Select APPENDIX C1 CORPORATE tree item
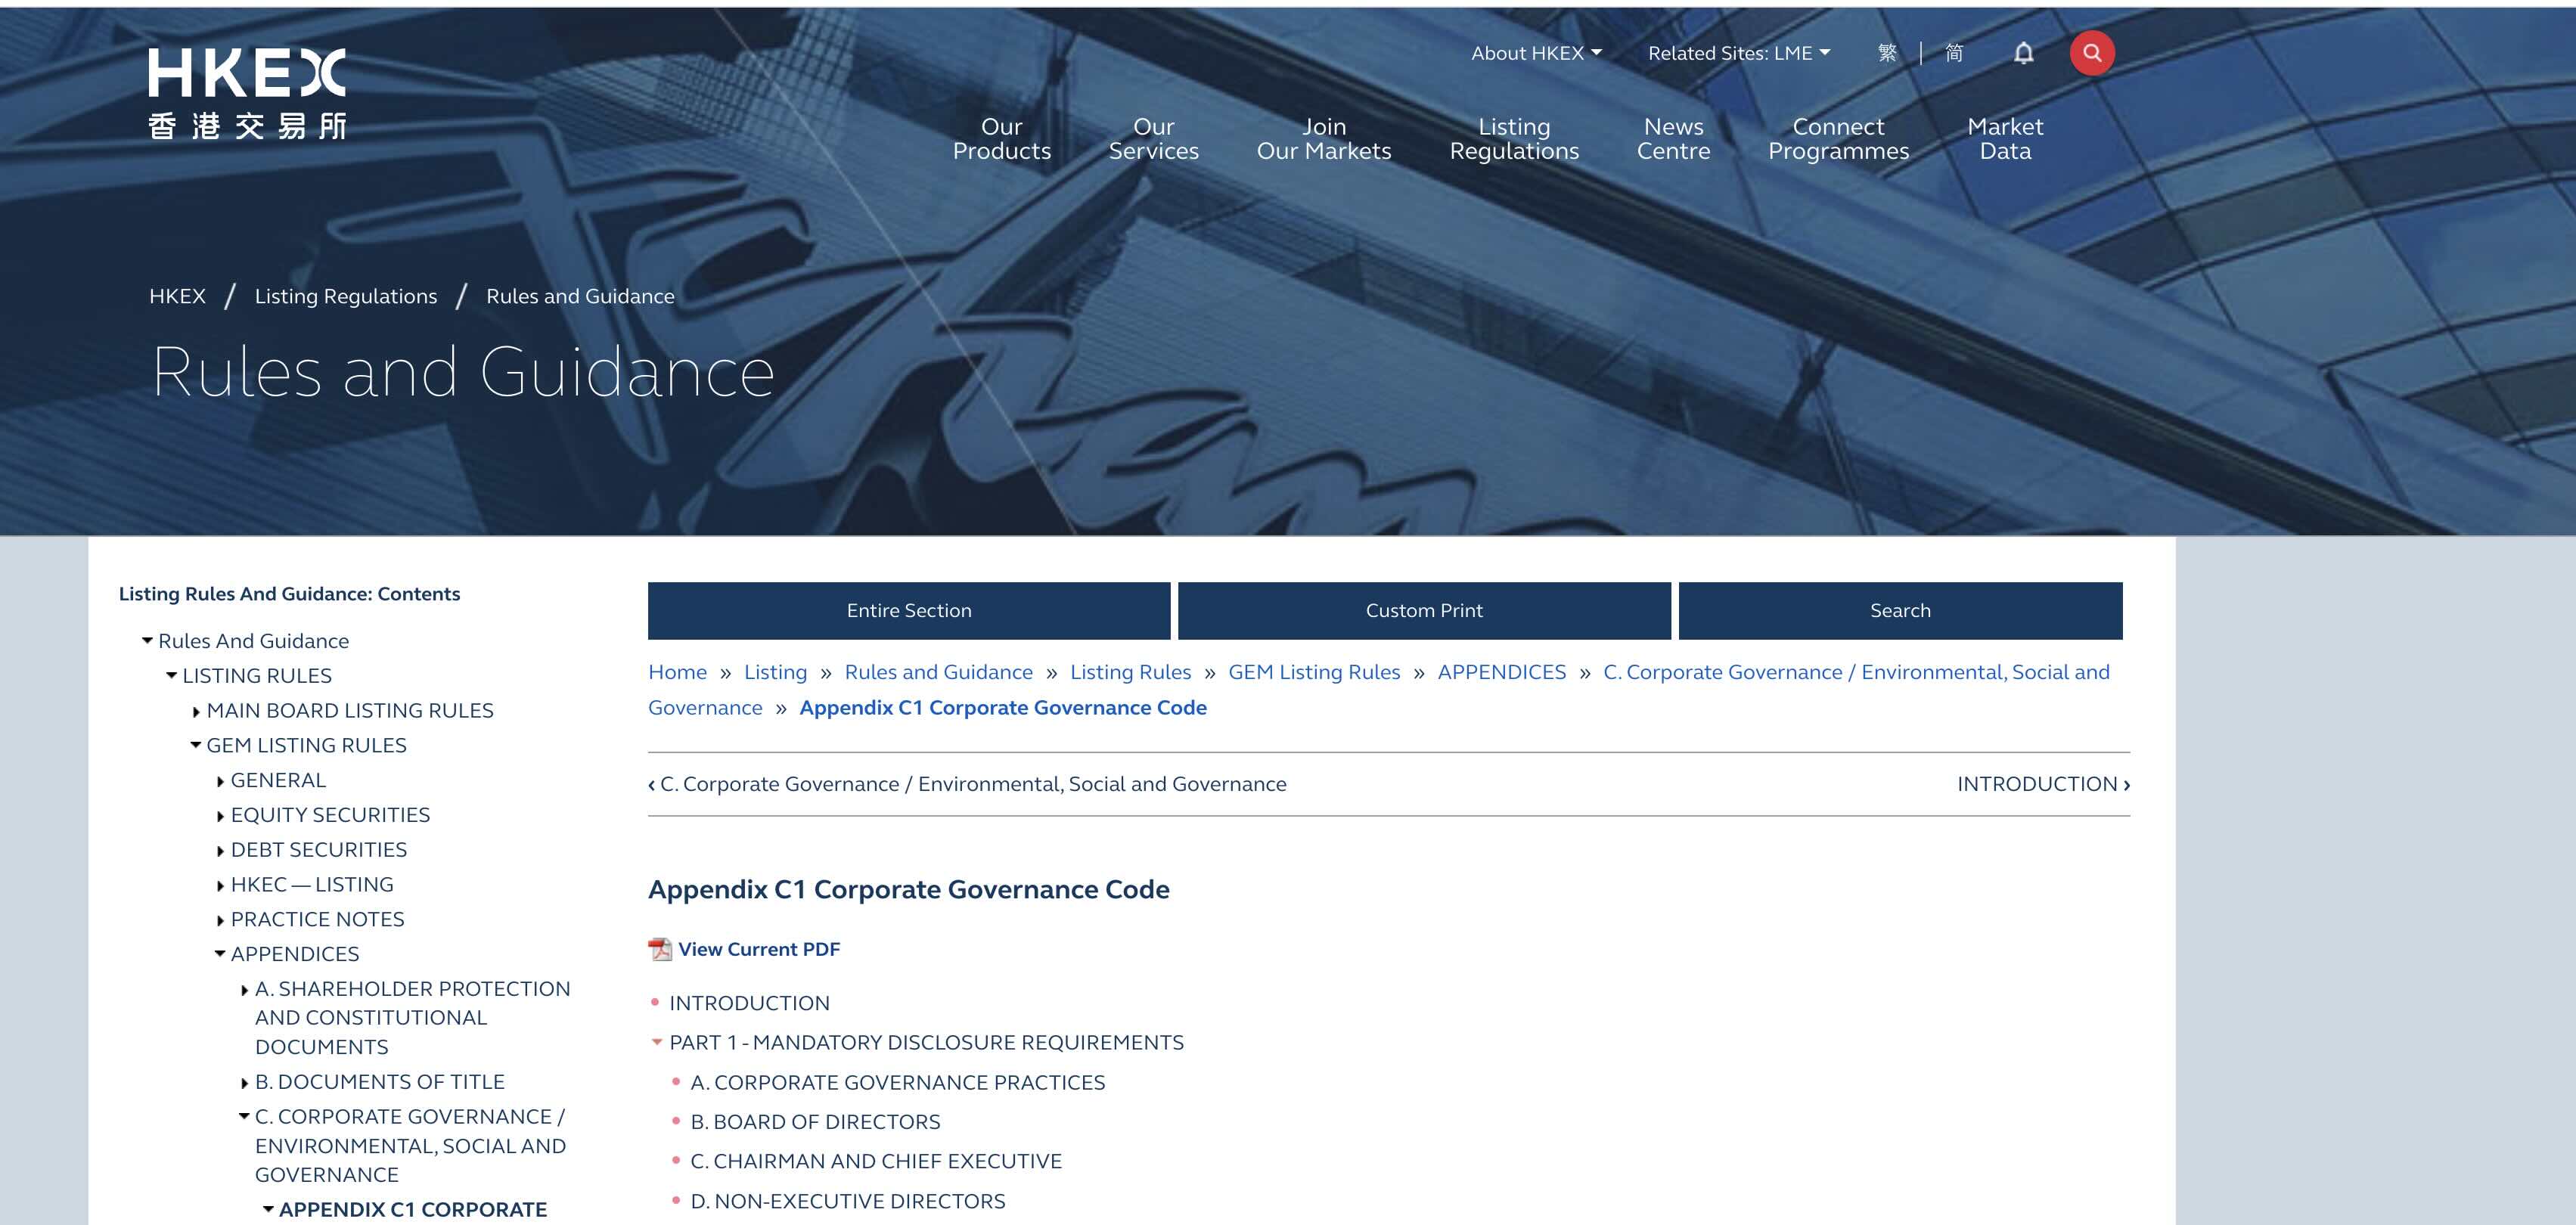The width and height of the screenshot is (2576, 1225). 412,1209
